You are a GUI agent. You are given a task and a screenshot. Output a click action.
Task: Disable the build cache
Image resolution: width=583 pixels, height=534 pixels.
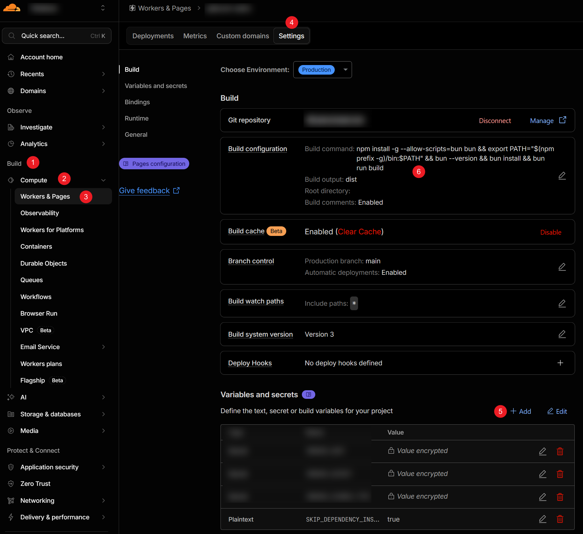(551, 232)
